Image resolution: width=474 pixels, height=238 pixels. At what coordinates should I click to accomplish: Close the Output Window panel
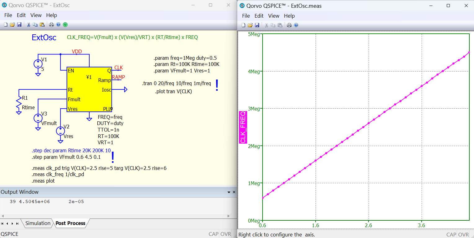tap(234, 192)
